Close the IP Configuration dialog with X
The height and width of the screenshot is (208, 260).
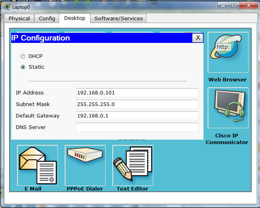[197, 38]
